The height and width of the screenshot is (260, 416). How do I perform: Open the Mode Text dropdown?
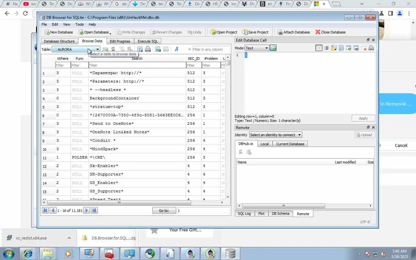[x=256, y=48]
